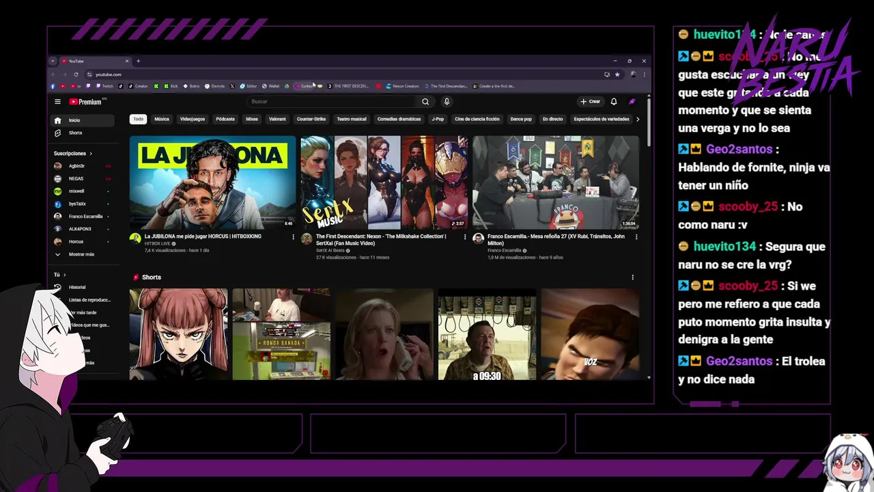The height and width of the screenshot is (492, 874).
Task: Select the Todo filter chip
Action: 139,119
